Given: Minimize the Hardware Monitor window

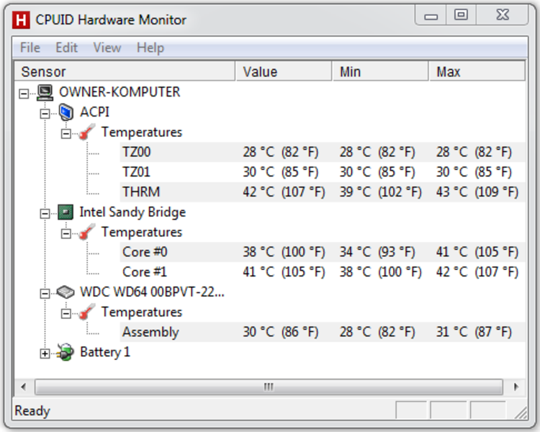Looking at the screenshot, I should [431, 15].
